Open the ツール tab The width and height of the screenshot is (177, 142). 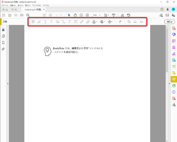(14, 10)
